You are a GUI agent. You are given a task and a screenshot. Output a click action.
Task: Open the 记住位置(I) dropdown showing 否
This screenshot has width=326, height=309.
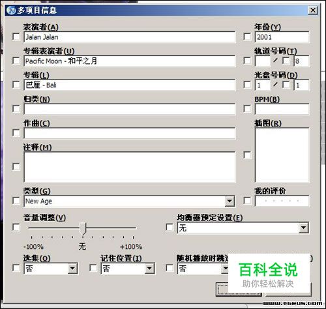(149, 269)
